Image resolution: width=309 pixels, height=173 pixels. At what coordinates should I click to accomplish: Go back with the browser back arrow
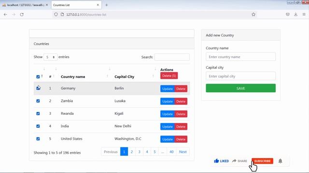5,14
